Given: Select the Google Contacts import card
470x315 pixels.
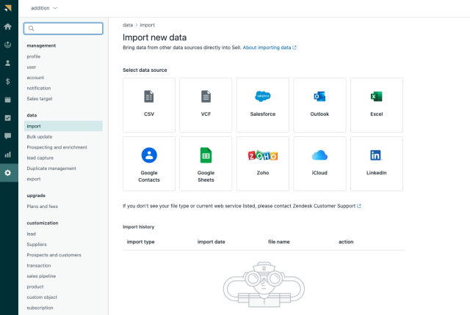Looking at the screenshot, I should (x=149, y=164).
